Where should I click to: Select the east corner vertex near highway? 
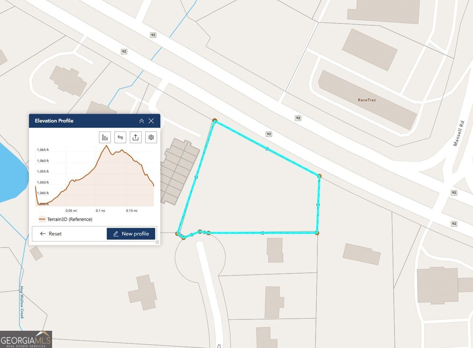(x=319, y=176)
